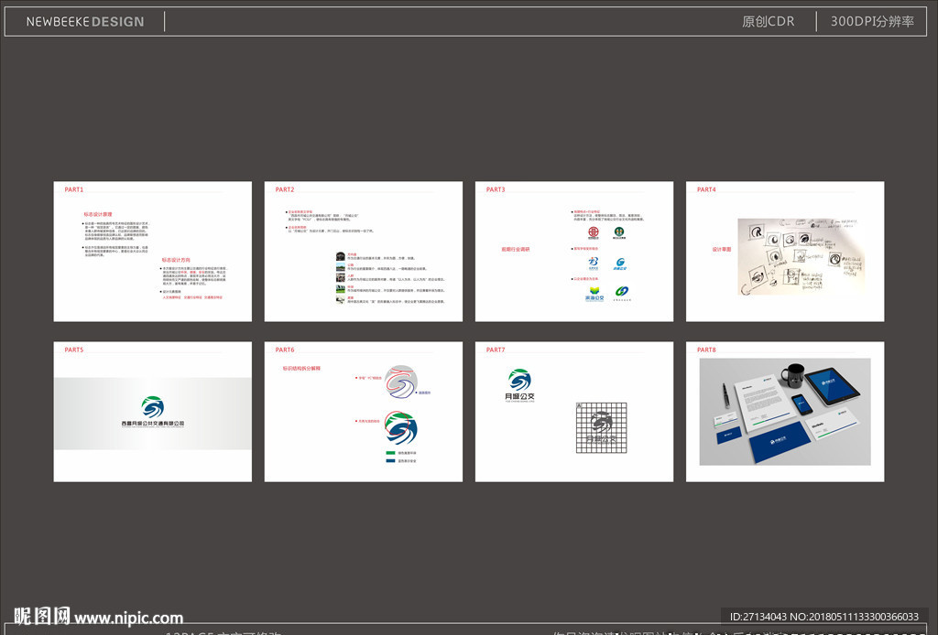Click the PART5 label
This screenshot has height=635, width=938.
click(74, 350)
